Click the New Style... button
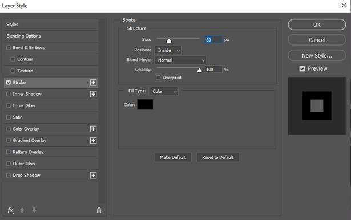Viewport: 351px width, 220px height. click(x=317, y=55)
